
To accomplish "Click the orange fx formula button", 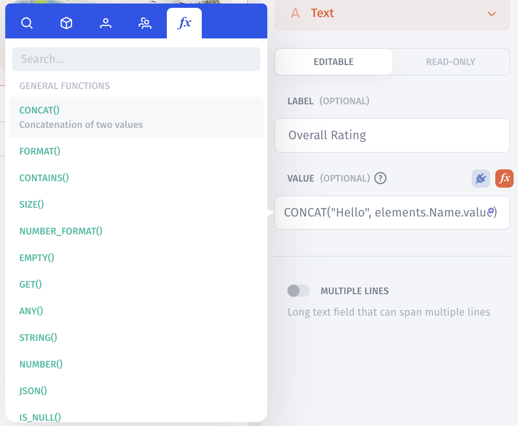I will [504, 179].
